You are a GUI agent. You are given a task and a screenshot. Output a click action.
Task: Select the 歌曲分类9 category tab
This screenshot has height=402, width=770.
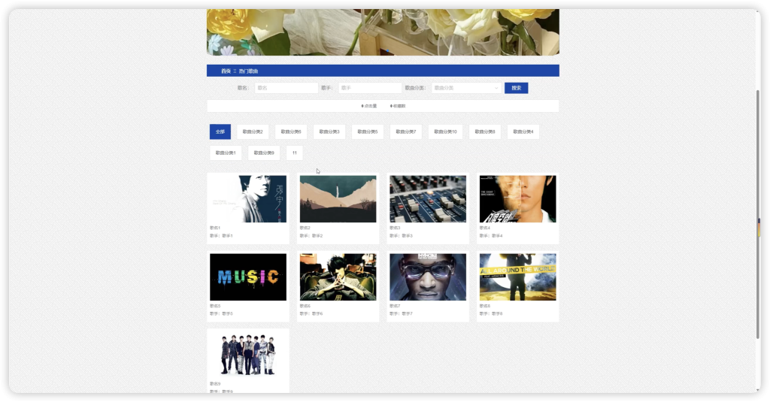click(264, 153)
